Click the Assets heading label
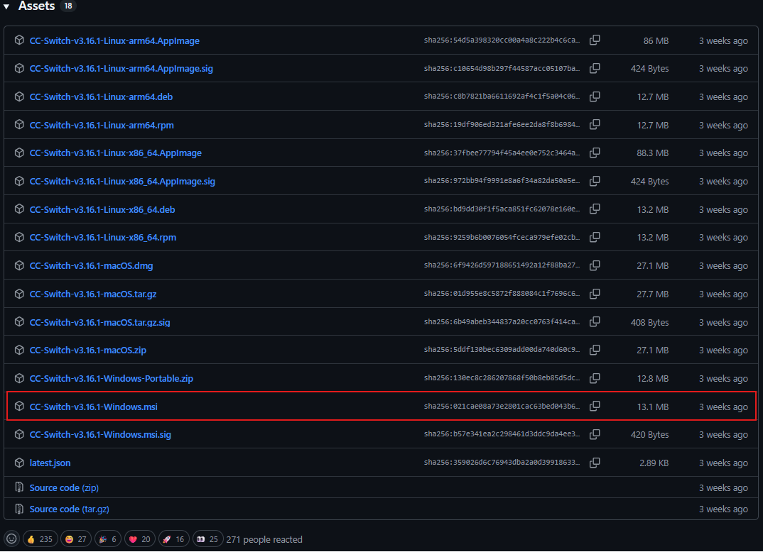The width and height of the screenshot is (763, 552). (x=36, y=6)
